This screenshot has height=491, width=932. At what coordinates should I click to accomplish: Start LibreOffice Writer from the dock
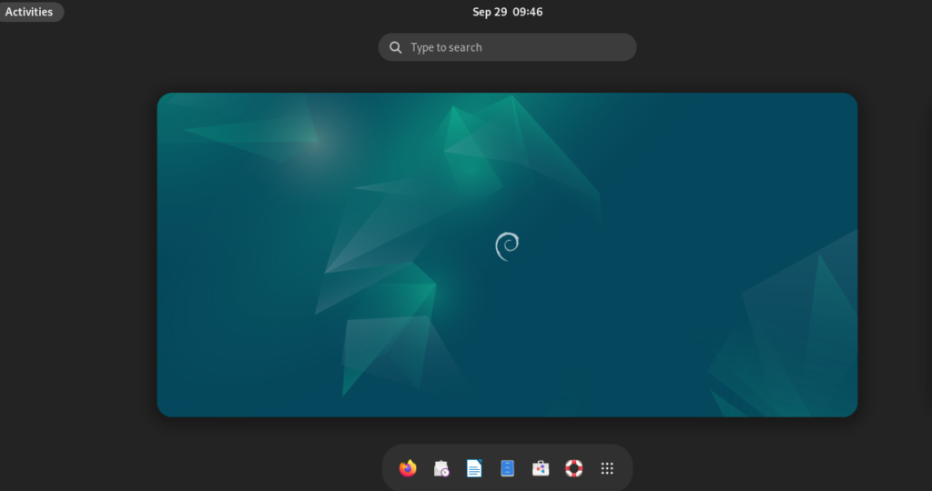click(474, 468)
